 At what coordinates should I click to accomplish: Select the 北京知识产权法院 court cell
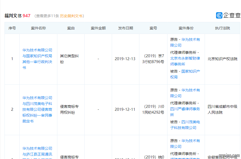[x=222, y=59]
